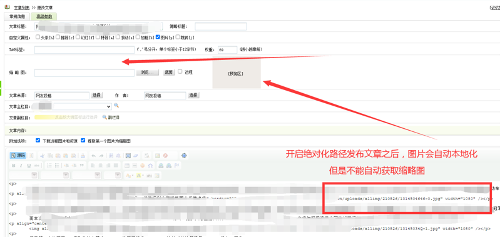Click the 裁剪 crop button
This screenshot has height=237, width=500.
(x=168, y=73)
